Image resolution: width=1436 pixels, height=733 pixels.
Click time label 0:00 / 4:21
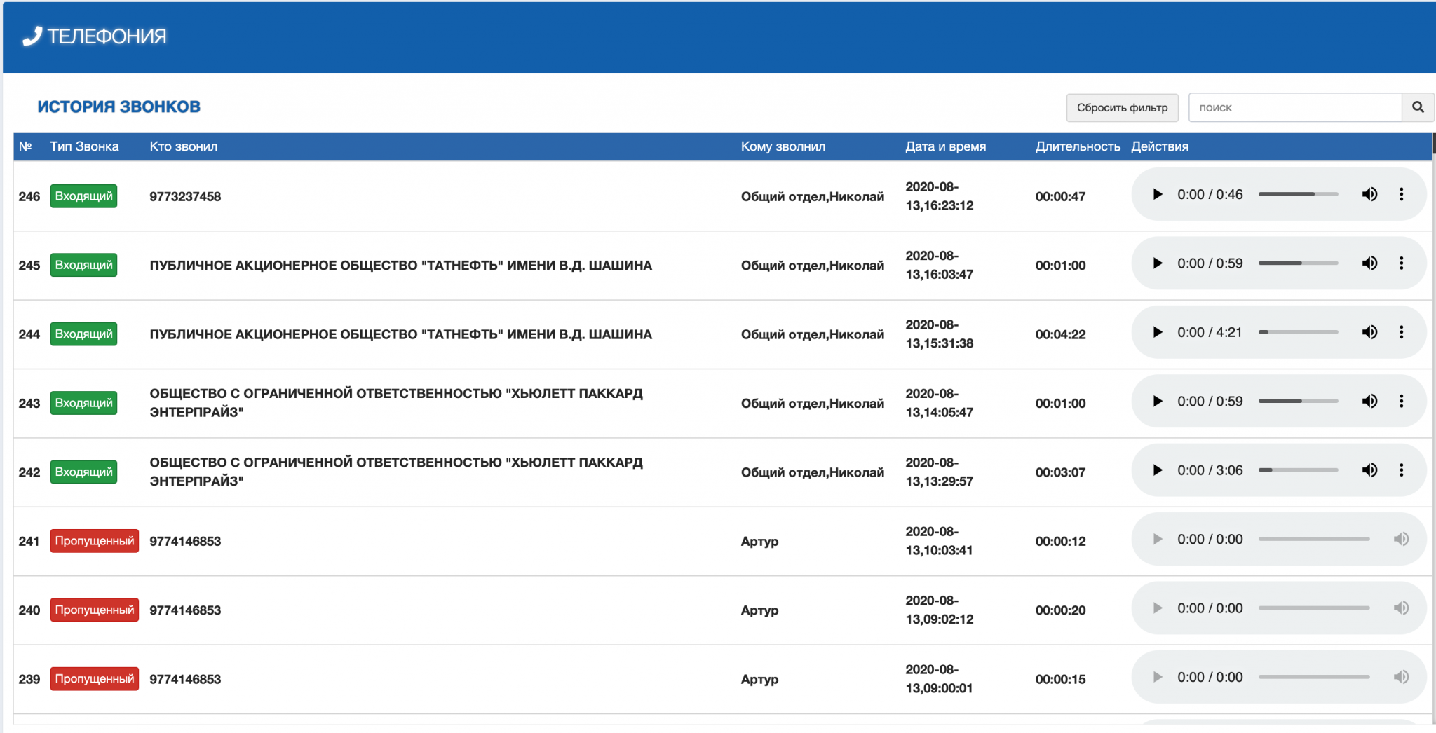(1210, 332)
